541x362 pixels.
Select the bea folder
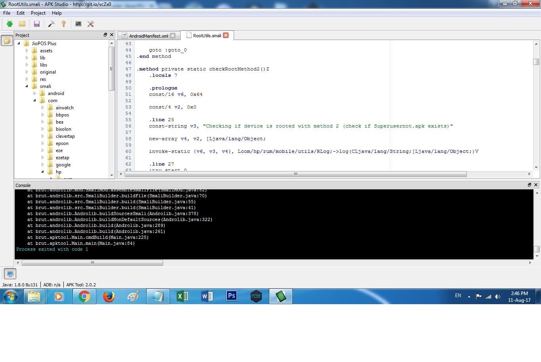[x=59, y=122]
